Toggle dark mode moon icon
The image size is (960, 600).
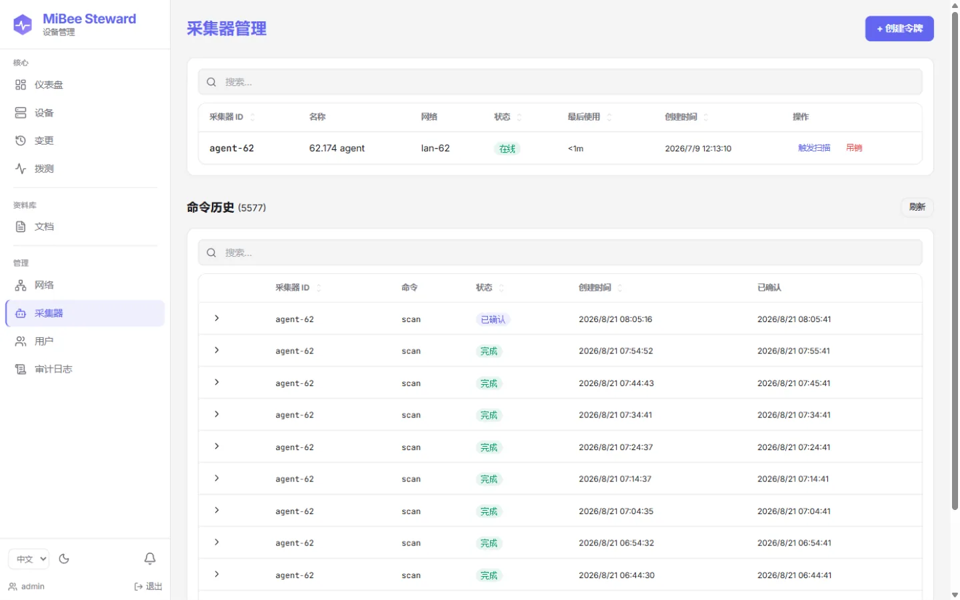[x=64, y=559]
